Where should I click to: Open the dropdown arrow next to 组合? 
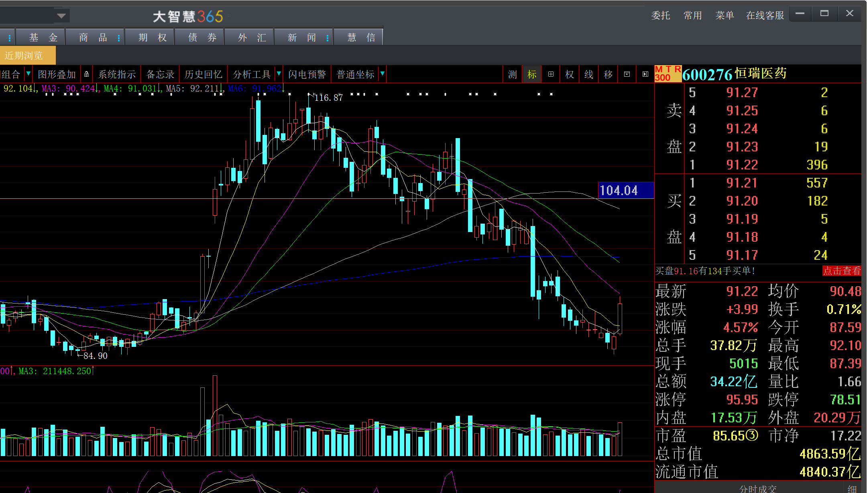tap(28, 73)
